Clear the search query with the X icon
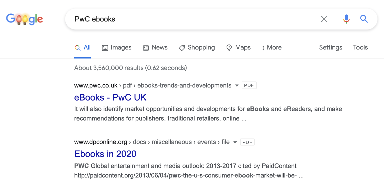The width and height of the screenshot is (384, 194). click(x=324, y=19)
